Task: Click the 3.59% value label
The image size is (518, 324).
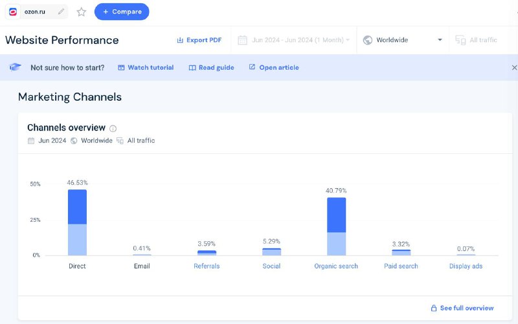Action: (207, 244)
